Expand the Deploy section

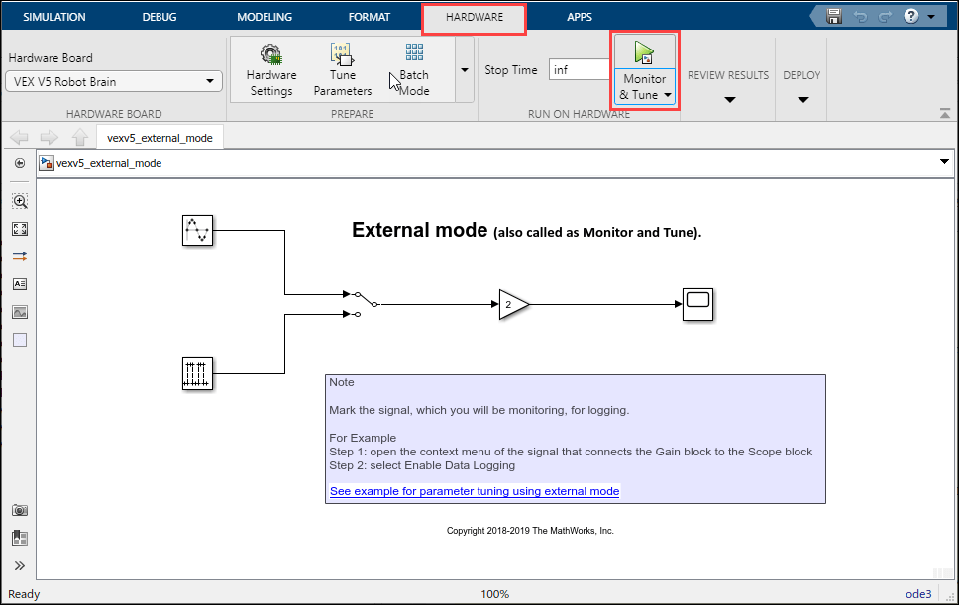[802, 99]
